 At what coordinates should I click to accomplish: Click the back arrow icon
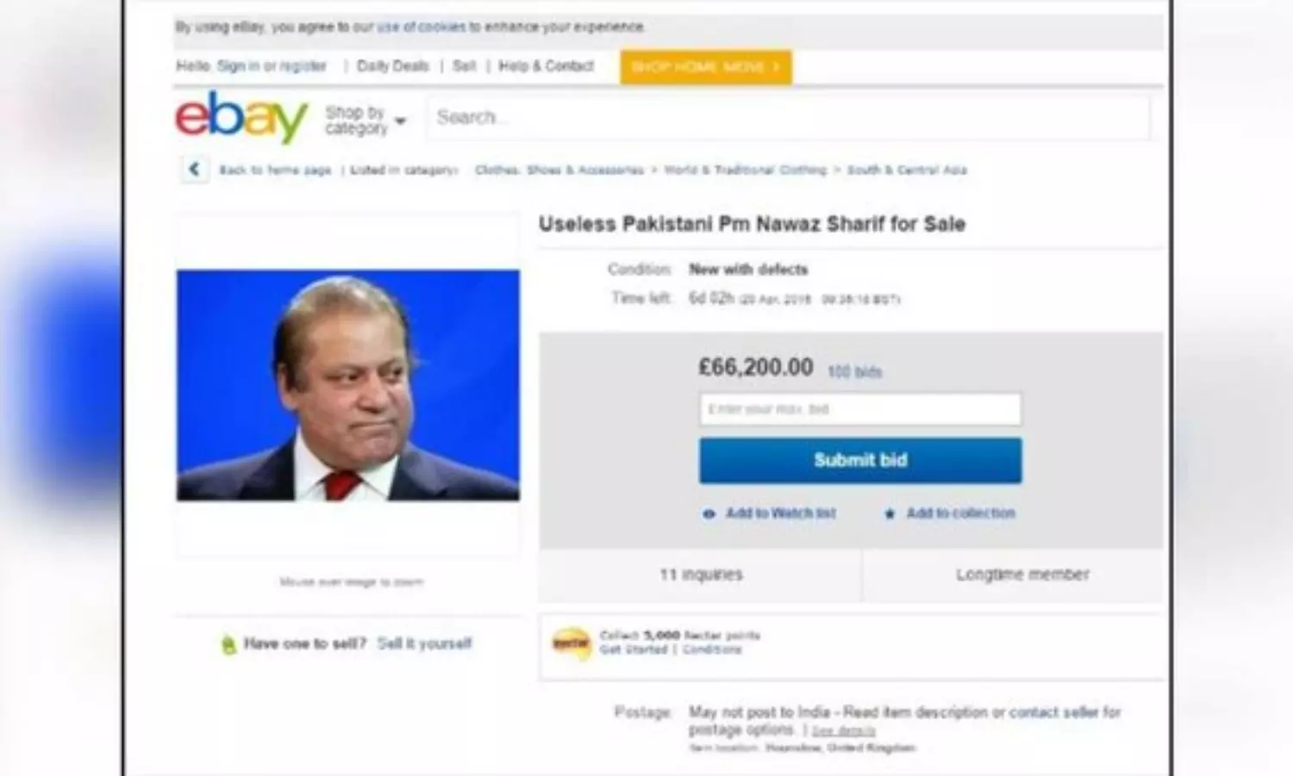(194, 170)
